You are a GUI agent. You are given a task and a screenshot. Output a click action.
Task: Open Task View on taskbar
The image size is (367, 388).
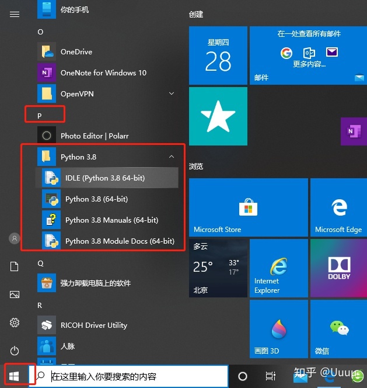270,376
